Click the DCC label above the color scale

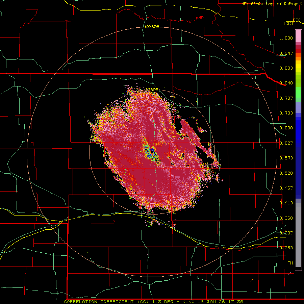tap(297, 20)
